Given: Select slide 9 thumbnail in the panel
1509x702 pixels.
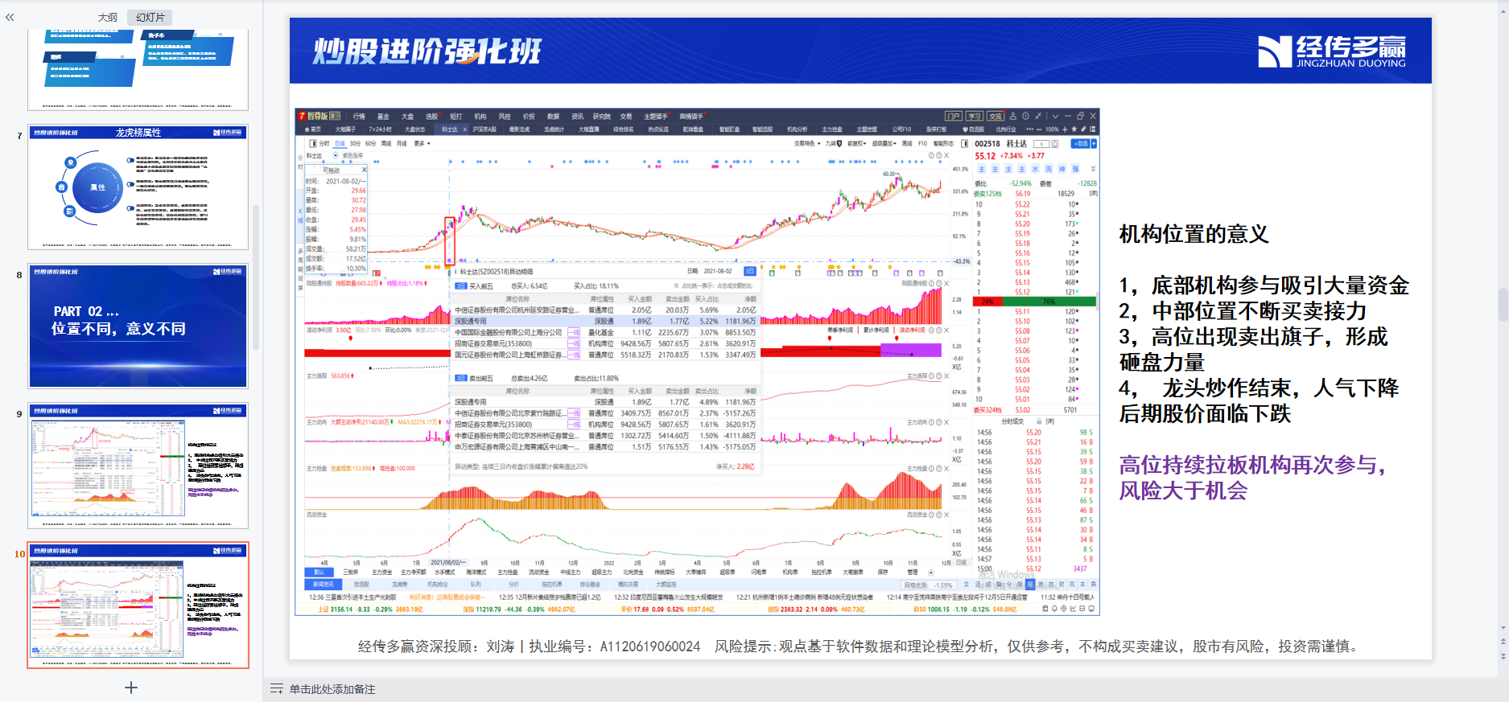Looking at the screenshot, I should click(x=138, y=466).
